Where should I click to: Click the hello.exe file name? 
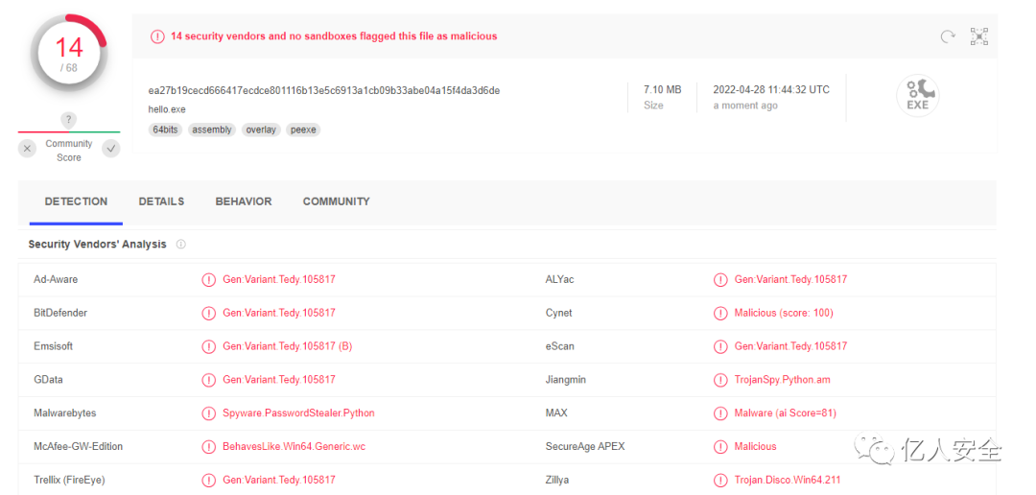[167, 109]
